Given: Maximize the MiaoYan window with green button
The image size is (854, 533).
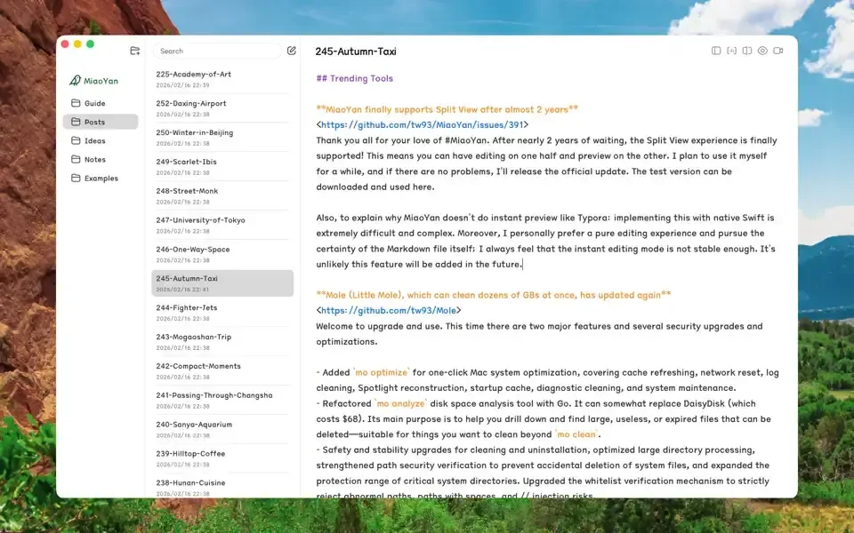Looking at the screenshot, I should [91, 44].
